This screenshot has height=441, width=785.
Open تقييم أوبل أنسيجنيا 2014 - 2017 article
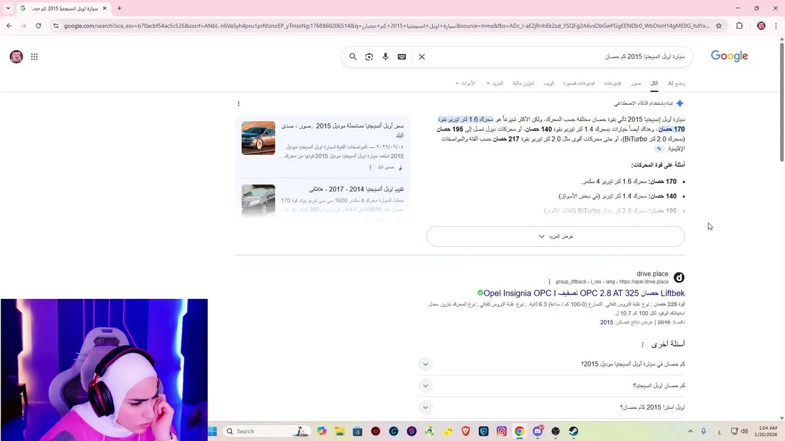pyautogui.click(x=356, y=189)
